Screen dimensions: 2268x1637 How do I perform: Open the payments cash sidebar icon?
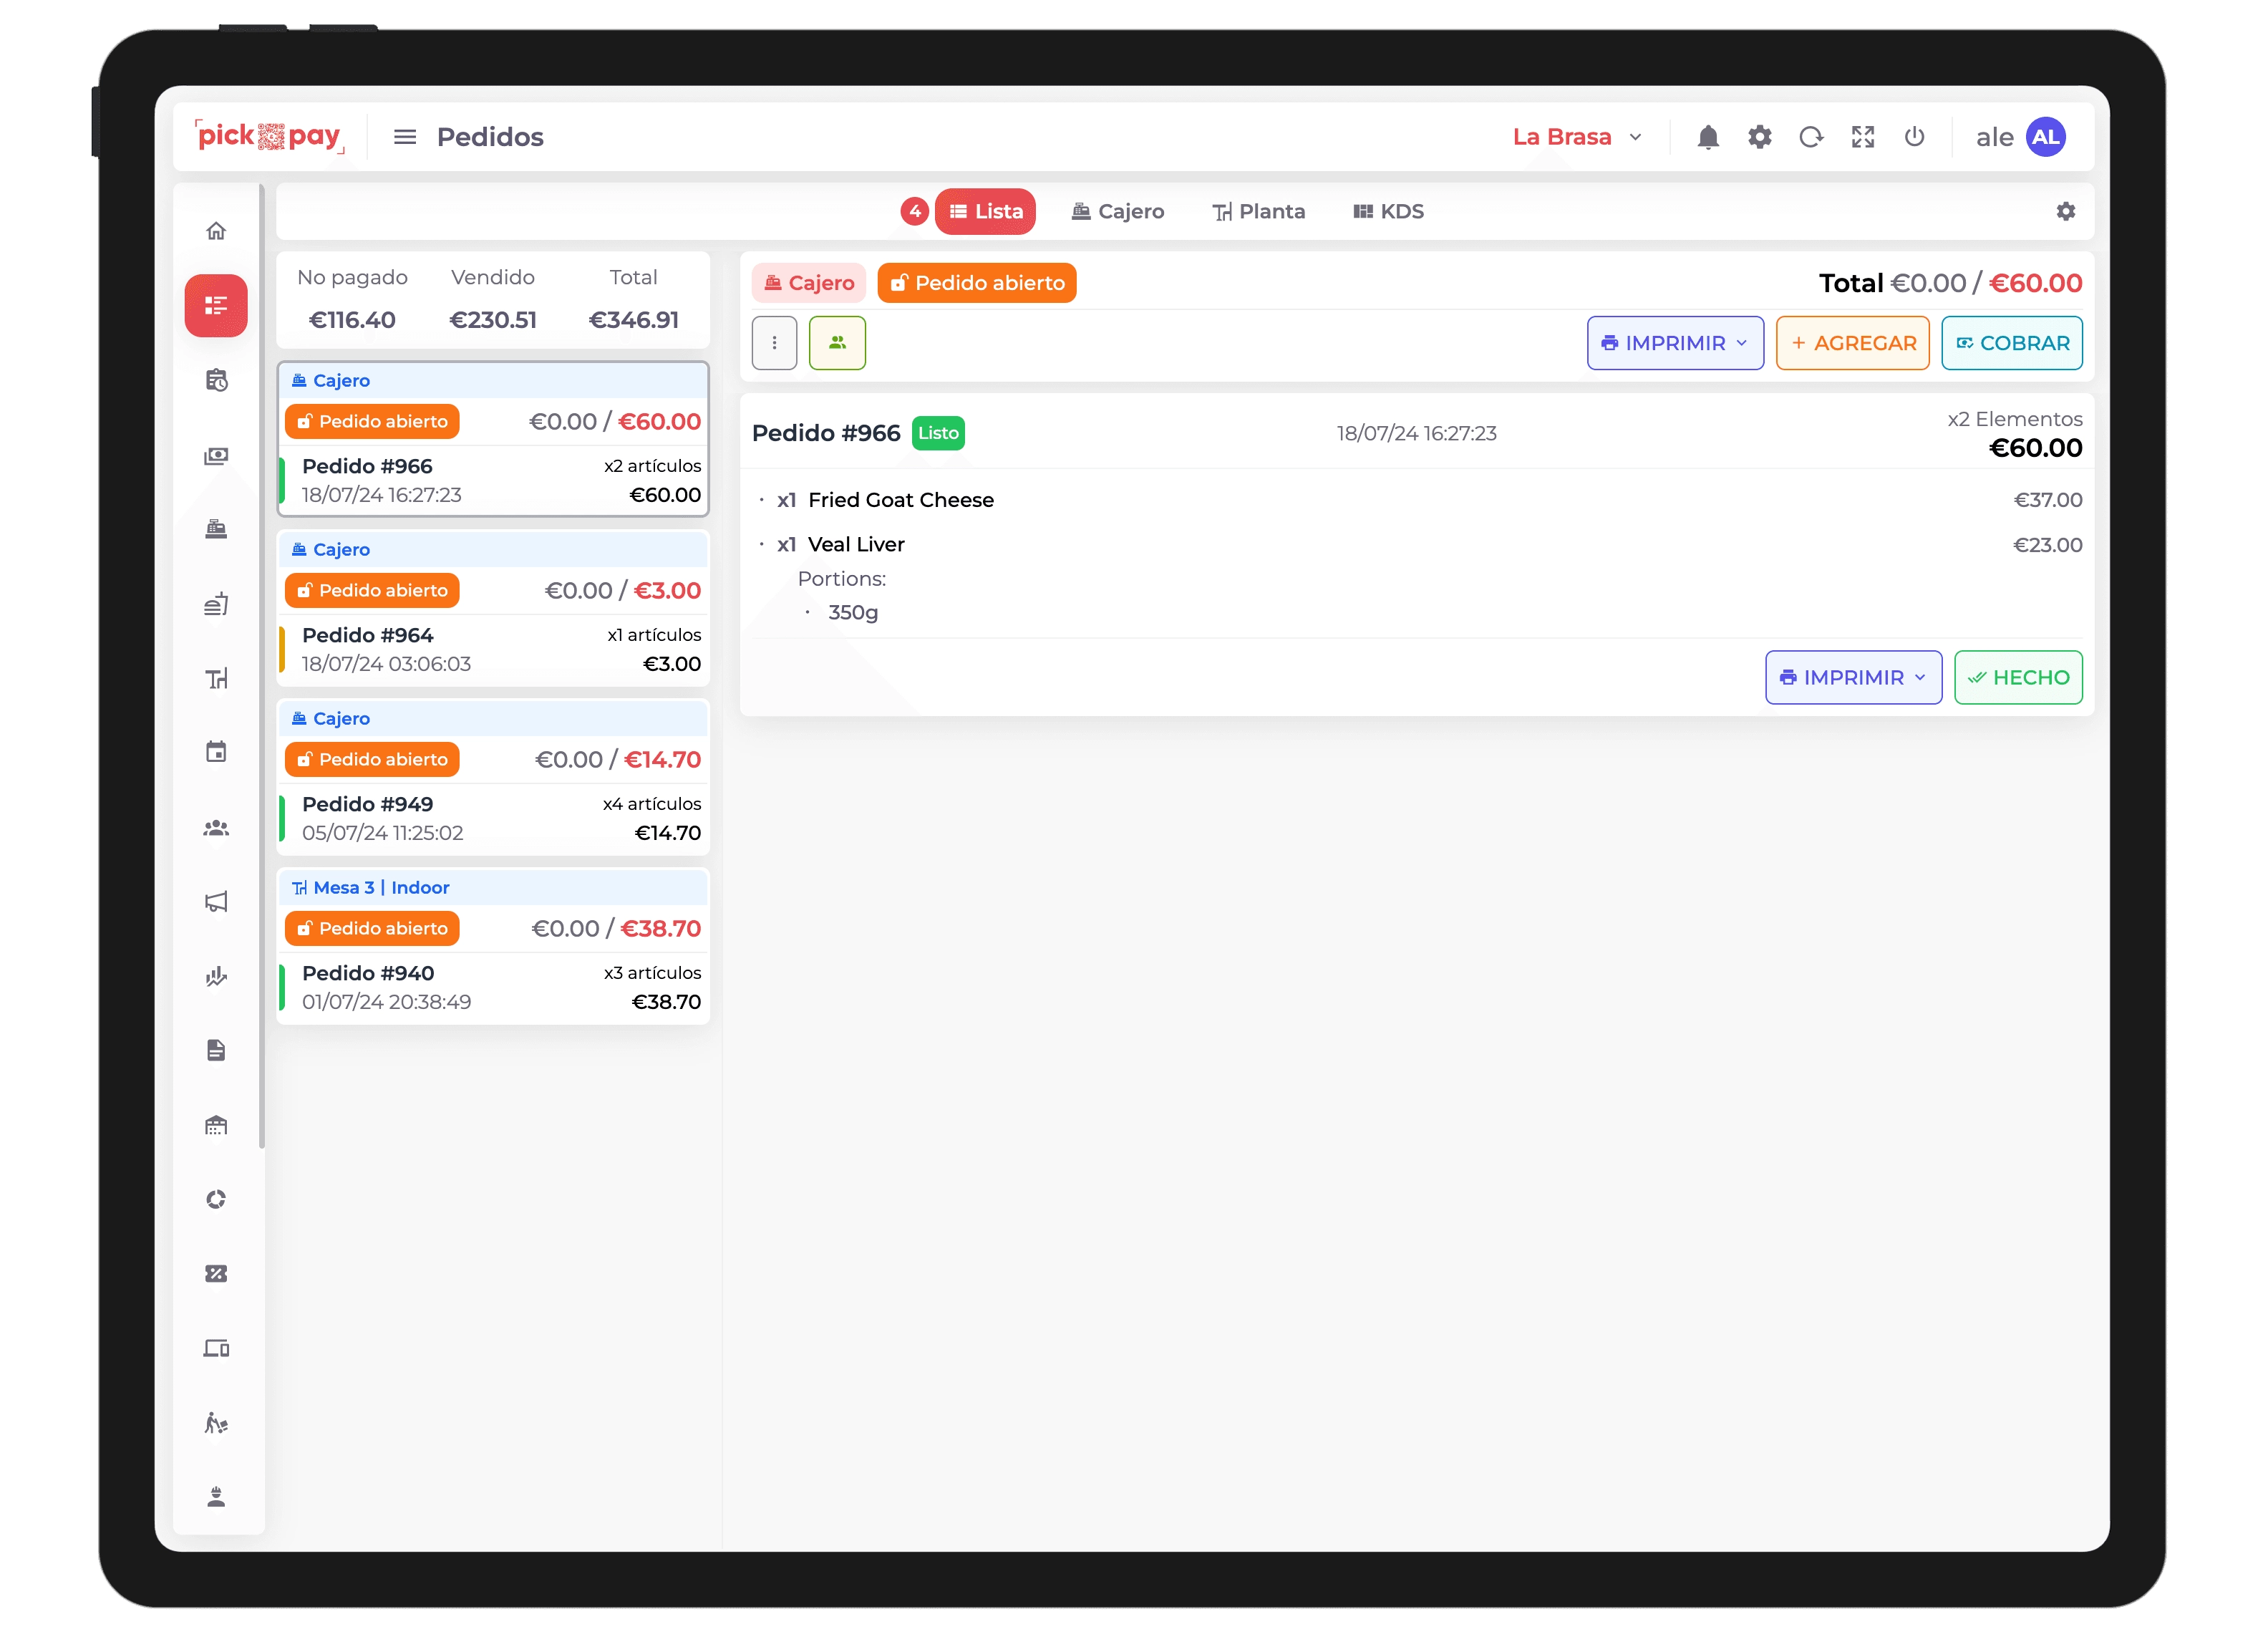(216, 455)
